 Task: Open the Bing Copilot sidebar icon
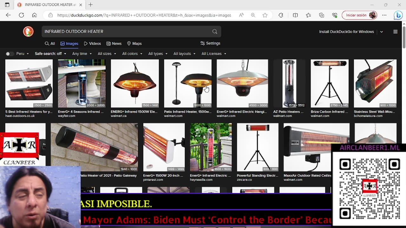point(398,15)
